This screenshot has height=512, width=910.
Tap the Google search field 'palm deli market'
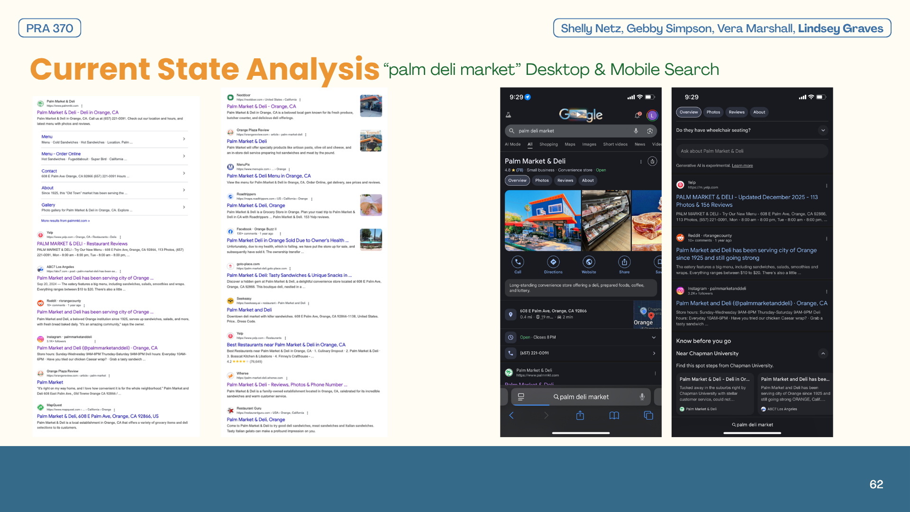click(581, 131)
